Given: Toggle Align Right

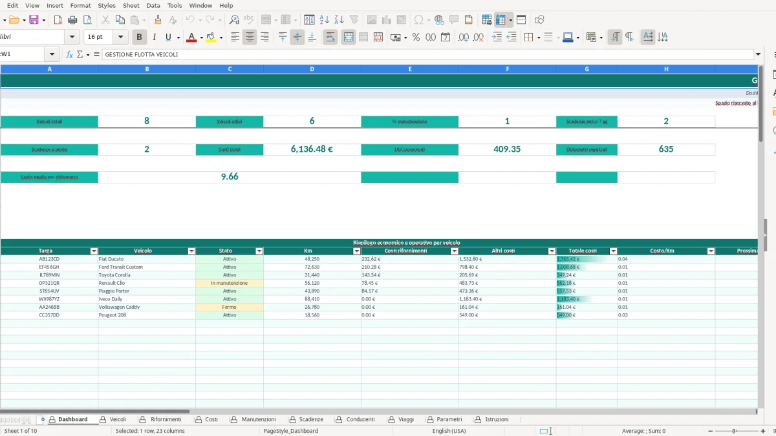Looking at the screenshot, I should (x=264, y=37).
